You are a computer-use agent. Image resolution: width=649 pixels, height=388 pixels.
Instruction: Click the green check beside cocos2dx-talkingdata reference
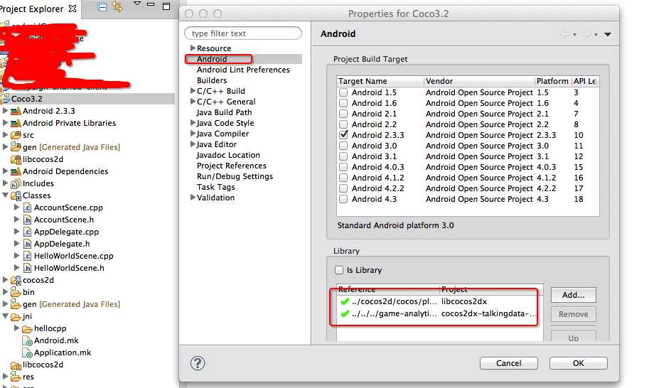pos(345,313)
